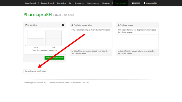This screenshot has width=182, height=102.
Task: Open Paramètres de notification
Action: (x=35, y=71)
